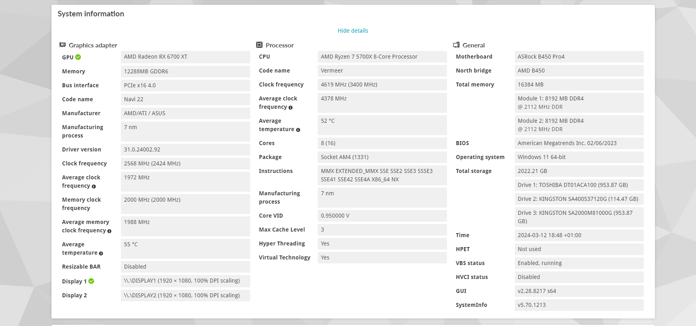
Task: Click the \\.\DISPLAY1 resolution value
Action: [186, 281]
